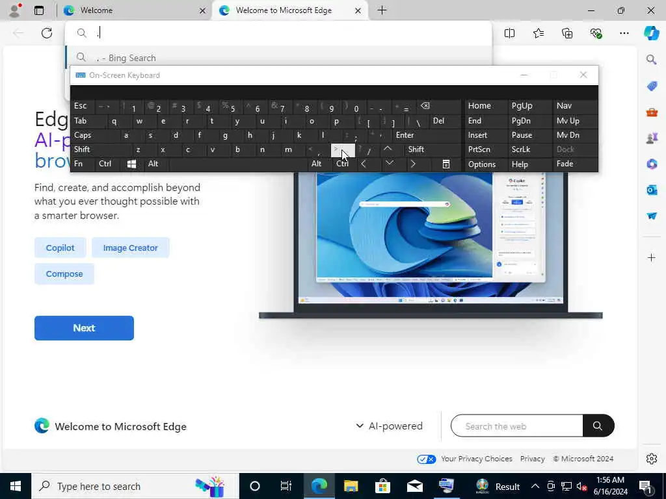Open the tab actions menu icon
The image size is (666, 499).
tap(39, 10)
